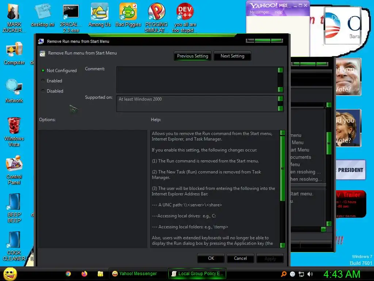Viewport: 374px width, 281px height.
Task: Confirm with the OK button
Action: (211, 258)
